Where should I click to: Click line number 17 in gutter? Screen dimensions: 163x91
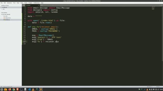(x=24, y=41)
